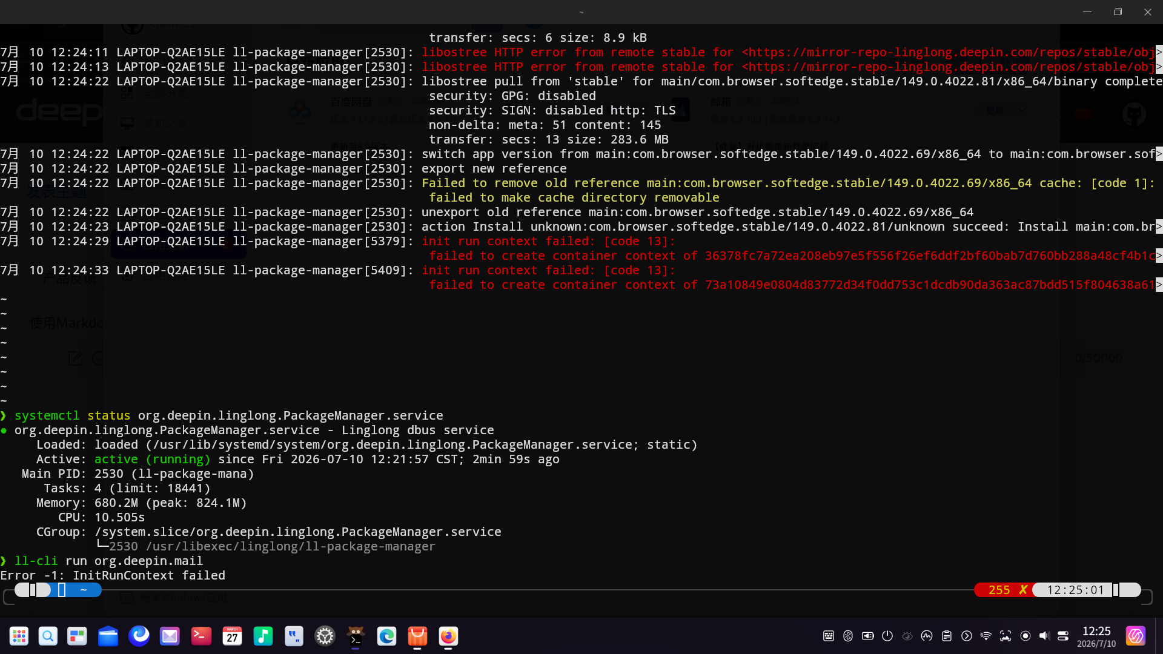Open the launcher app grid in the dock
The image size is (1163, 654).
(19, 636)
